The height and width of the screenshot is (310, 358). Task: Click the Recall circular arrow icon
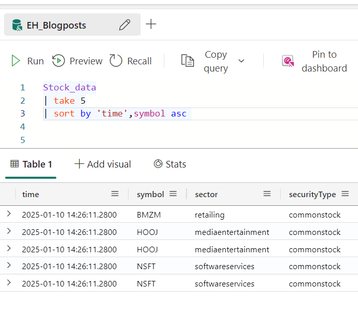coord(116,61)
